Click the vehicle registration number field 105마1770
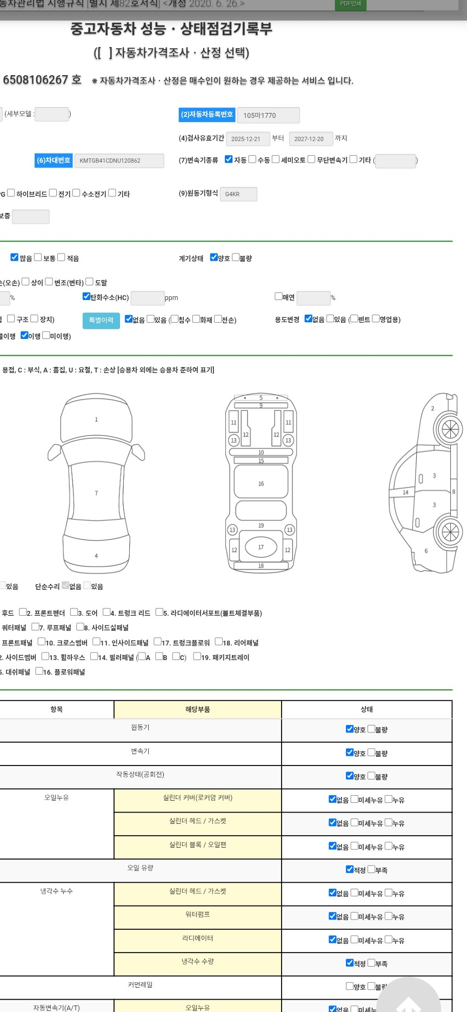 click(268, 115)
